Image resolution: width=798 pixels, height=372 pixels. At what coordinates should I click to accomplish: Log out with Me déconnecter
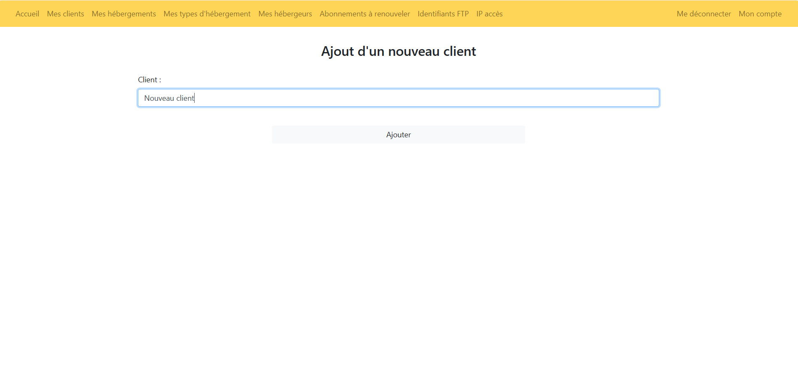(703, 14)
